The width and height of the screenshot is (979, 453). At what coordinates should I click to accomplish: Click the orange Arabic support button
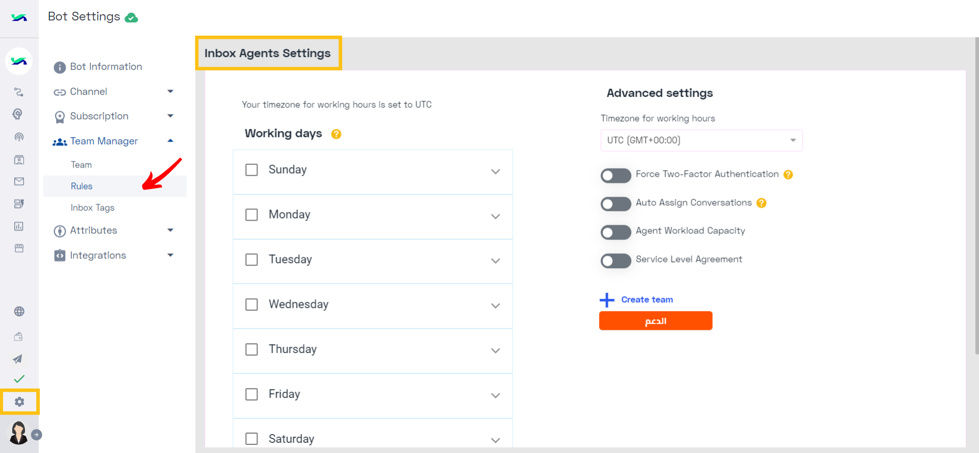tap(656, 321)
